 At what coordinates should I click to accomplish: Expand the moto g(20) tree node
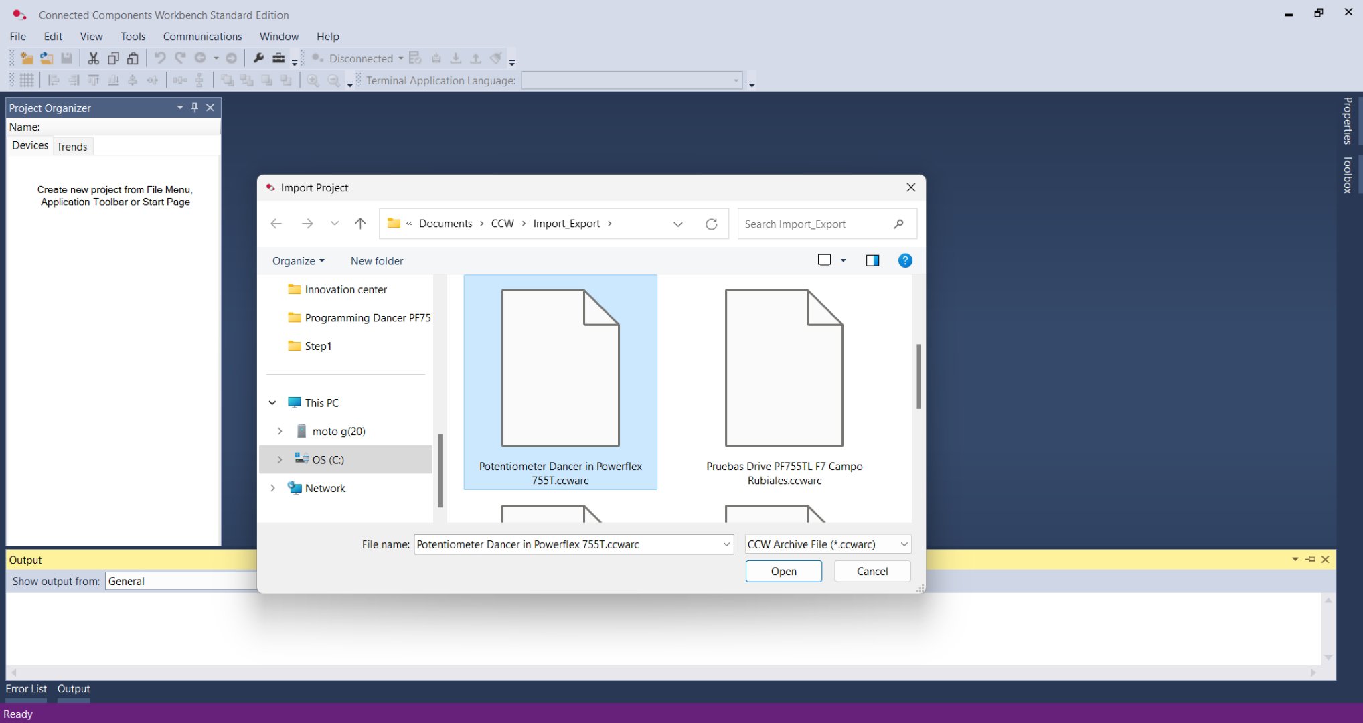(x=280, y=431)
